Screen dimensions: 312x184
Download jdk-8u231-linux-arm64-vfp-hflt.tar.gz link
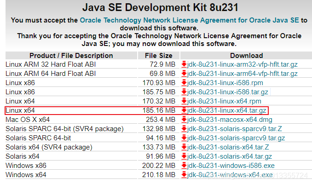(x=242, y=74)
